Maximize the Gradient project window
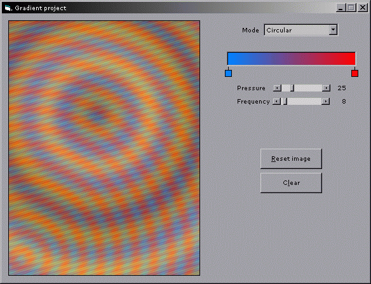This screenshot has height=284, width=371. [x=351, y=8]
